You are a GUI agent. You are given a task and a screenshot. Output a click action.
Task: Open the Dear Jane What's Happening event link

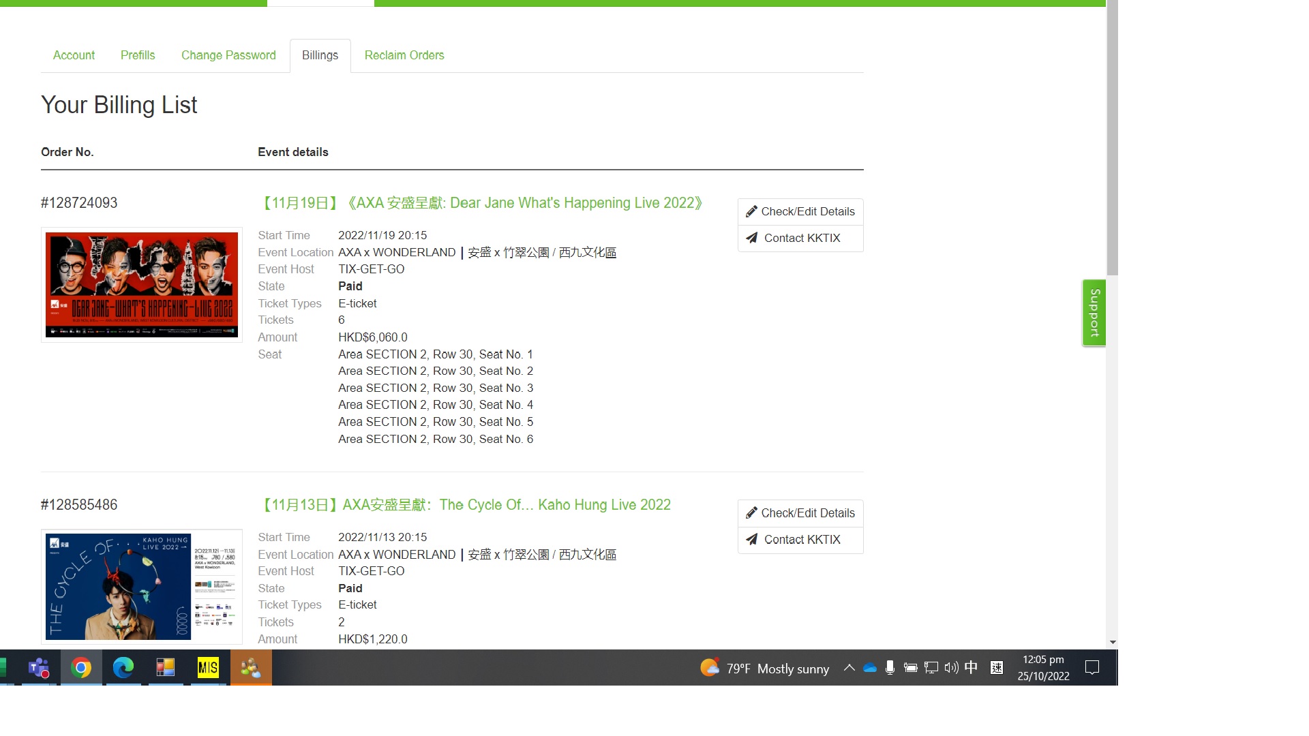pos(482,203)
